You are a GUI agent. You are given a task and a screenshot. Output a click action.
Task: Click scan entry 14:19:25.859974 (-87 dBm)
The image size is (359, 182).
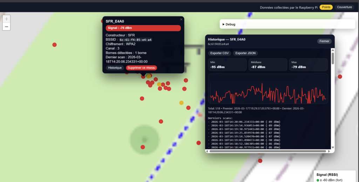pos(244,133)
